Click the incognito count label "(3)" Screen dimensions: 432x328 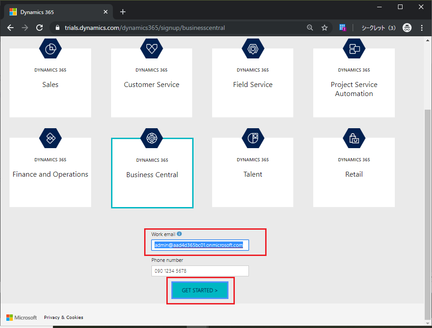tap(392, 28)
